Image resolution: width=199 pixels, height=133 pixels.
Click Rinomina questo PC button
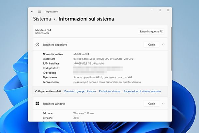click(x=151, y=31)
